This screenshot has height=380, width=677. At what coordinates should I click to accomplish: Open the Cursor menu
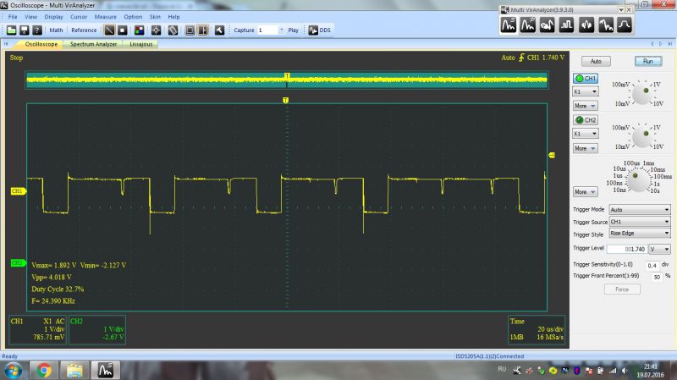79,17
